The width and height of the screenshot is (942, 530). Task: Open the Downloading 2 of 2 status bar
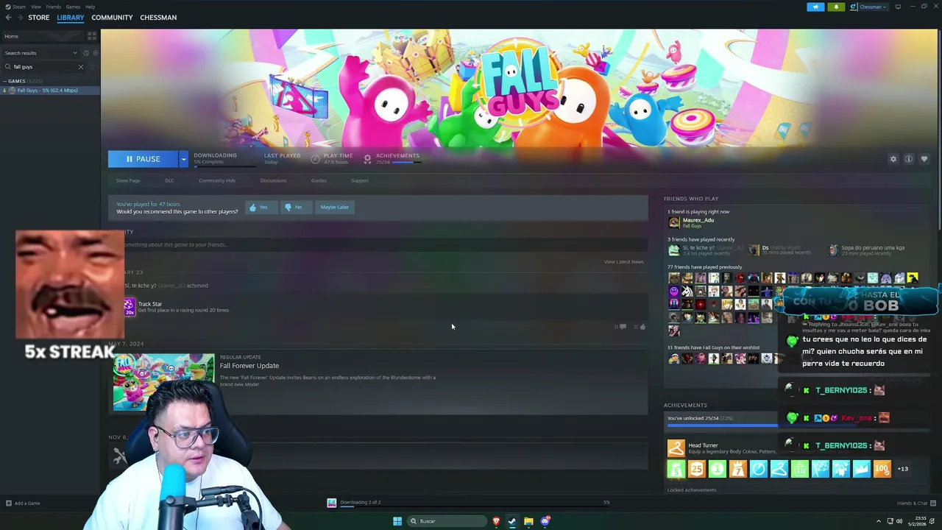click(469, 503)
